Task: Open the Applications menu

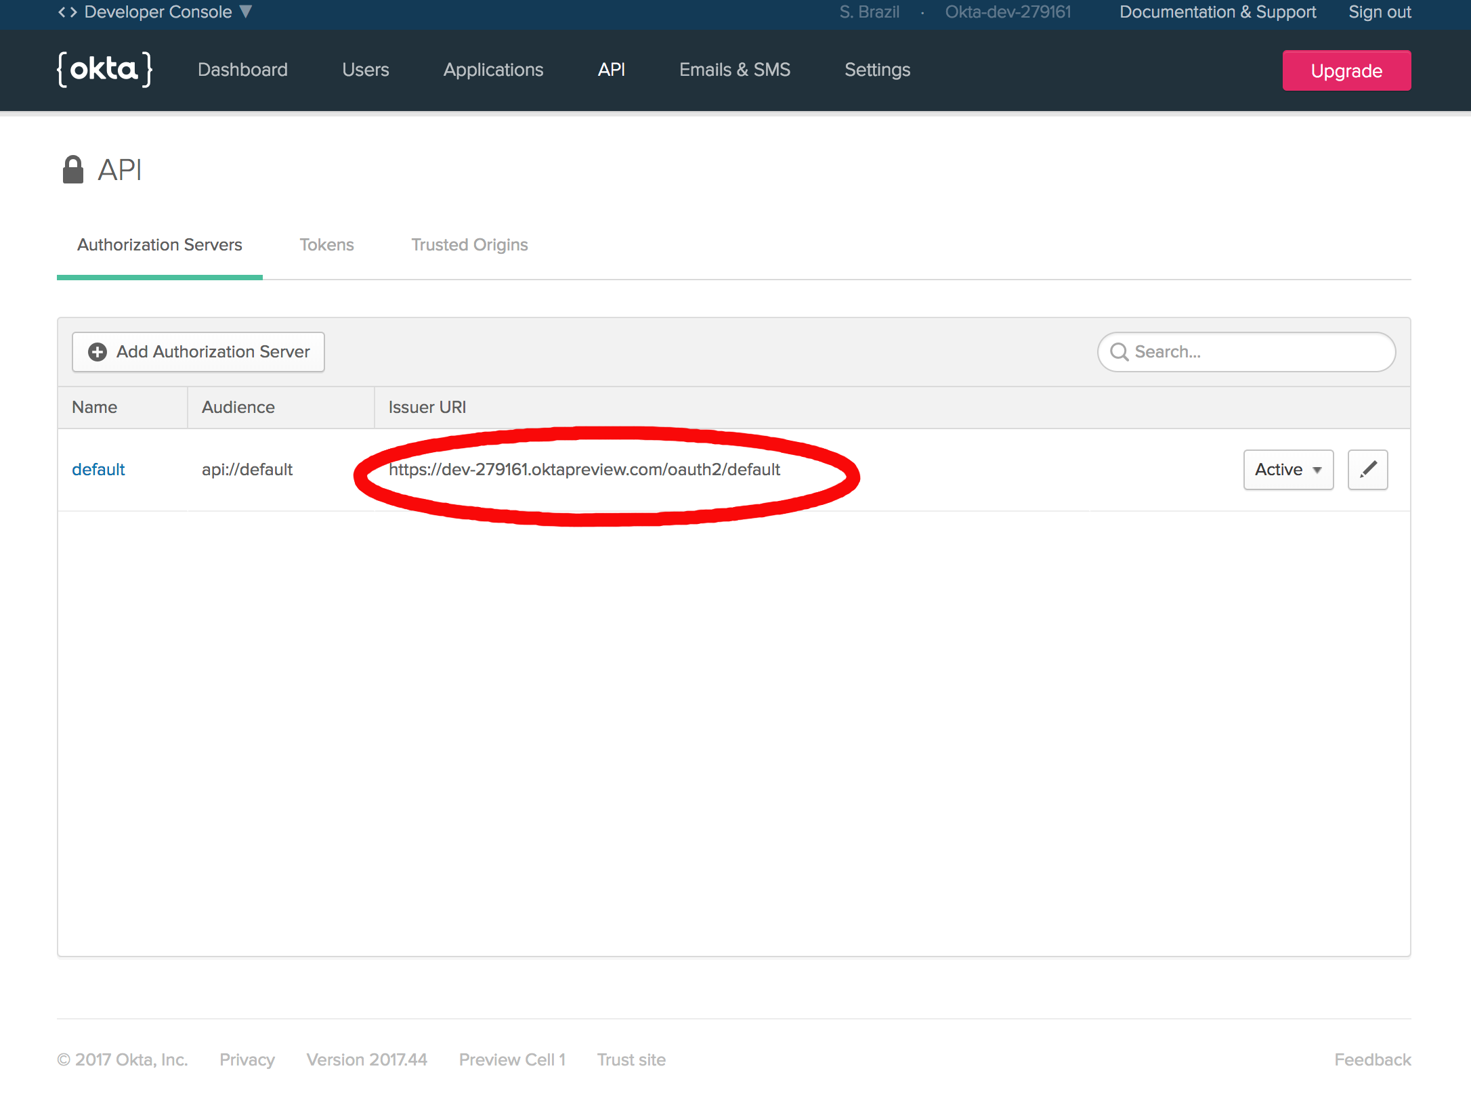Action: tap(493, 70)
